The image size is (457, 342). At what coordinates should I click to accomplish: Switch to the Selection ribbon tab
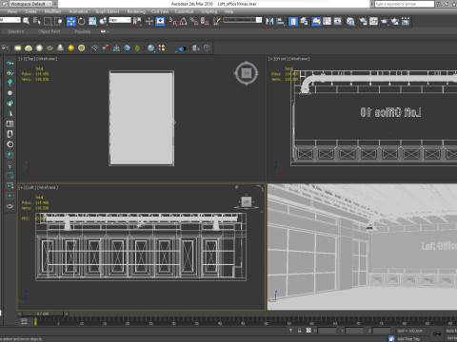tap(15, 31)
